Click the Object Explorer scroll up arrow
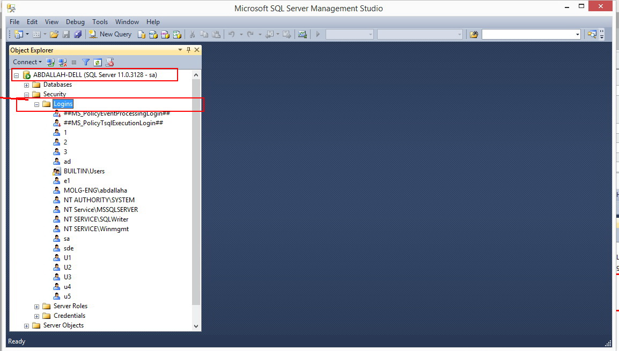The image size is (619, 351). click(x=196, y=75)
